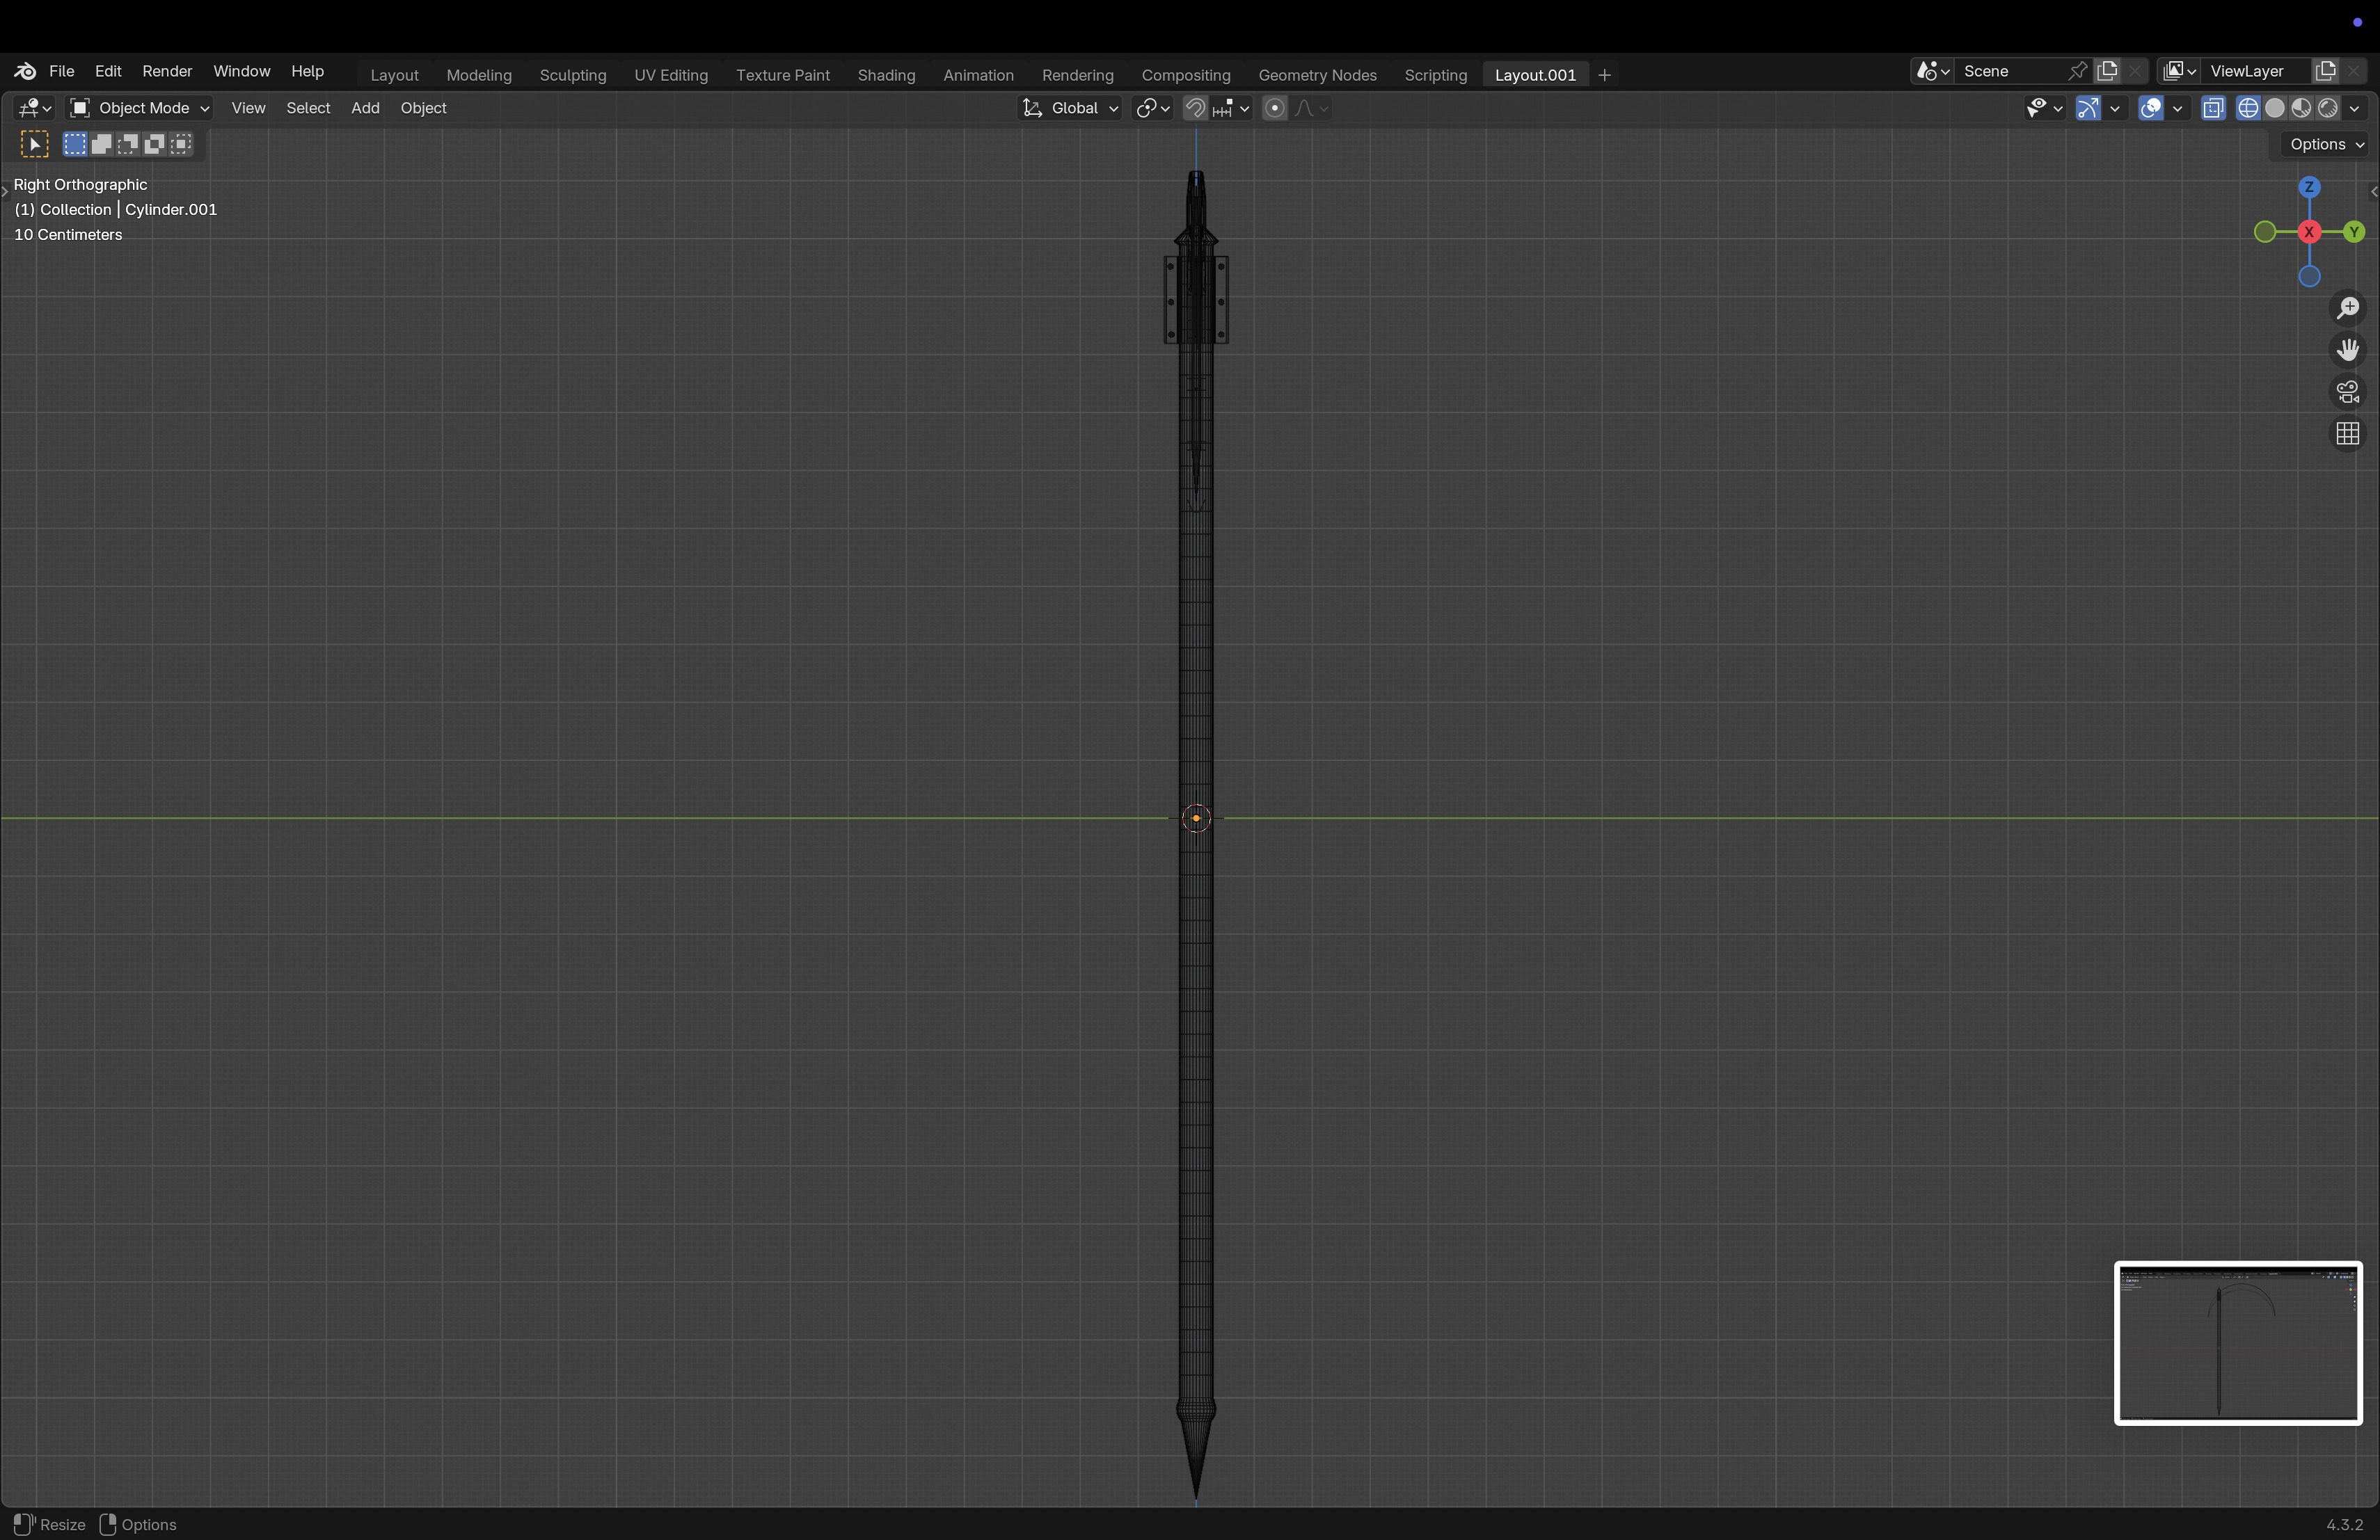
Task: Choose the Intersect Selection mode icon
Action: pos(181,144)
